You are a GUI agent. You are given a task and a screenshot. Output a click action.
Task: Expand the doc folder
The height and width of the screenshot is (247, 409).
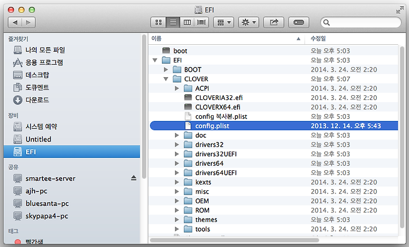pos(177,135)
